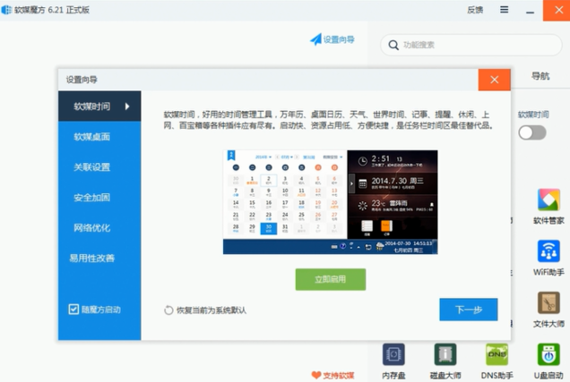Toggle the 软媒时间 switch on
This screenshot has width=570, height=382.
click(x=532, y=132)
